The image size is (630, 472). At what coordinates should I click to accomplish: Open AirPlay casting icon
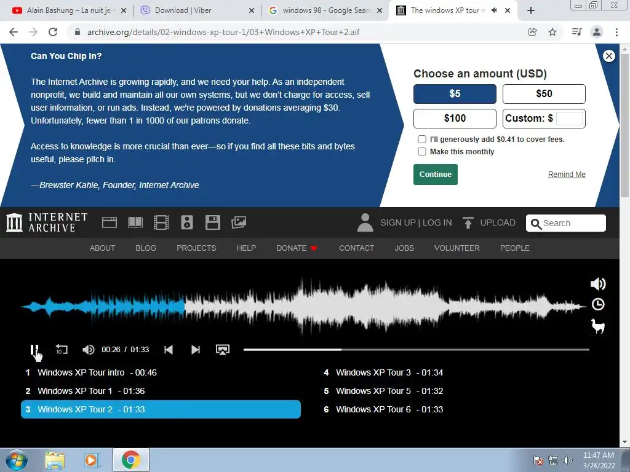pyautogui.click(x=223, y=350)
